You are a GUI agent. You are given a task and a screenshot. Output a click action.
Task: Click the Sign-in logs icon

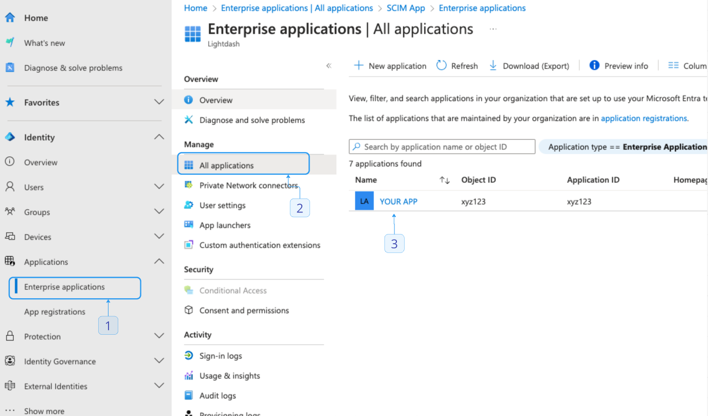click(189, 356)
